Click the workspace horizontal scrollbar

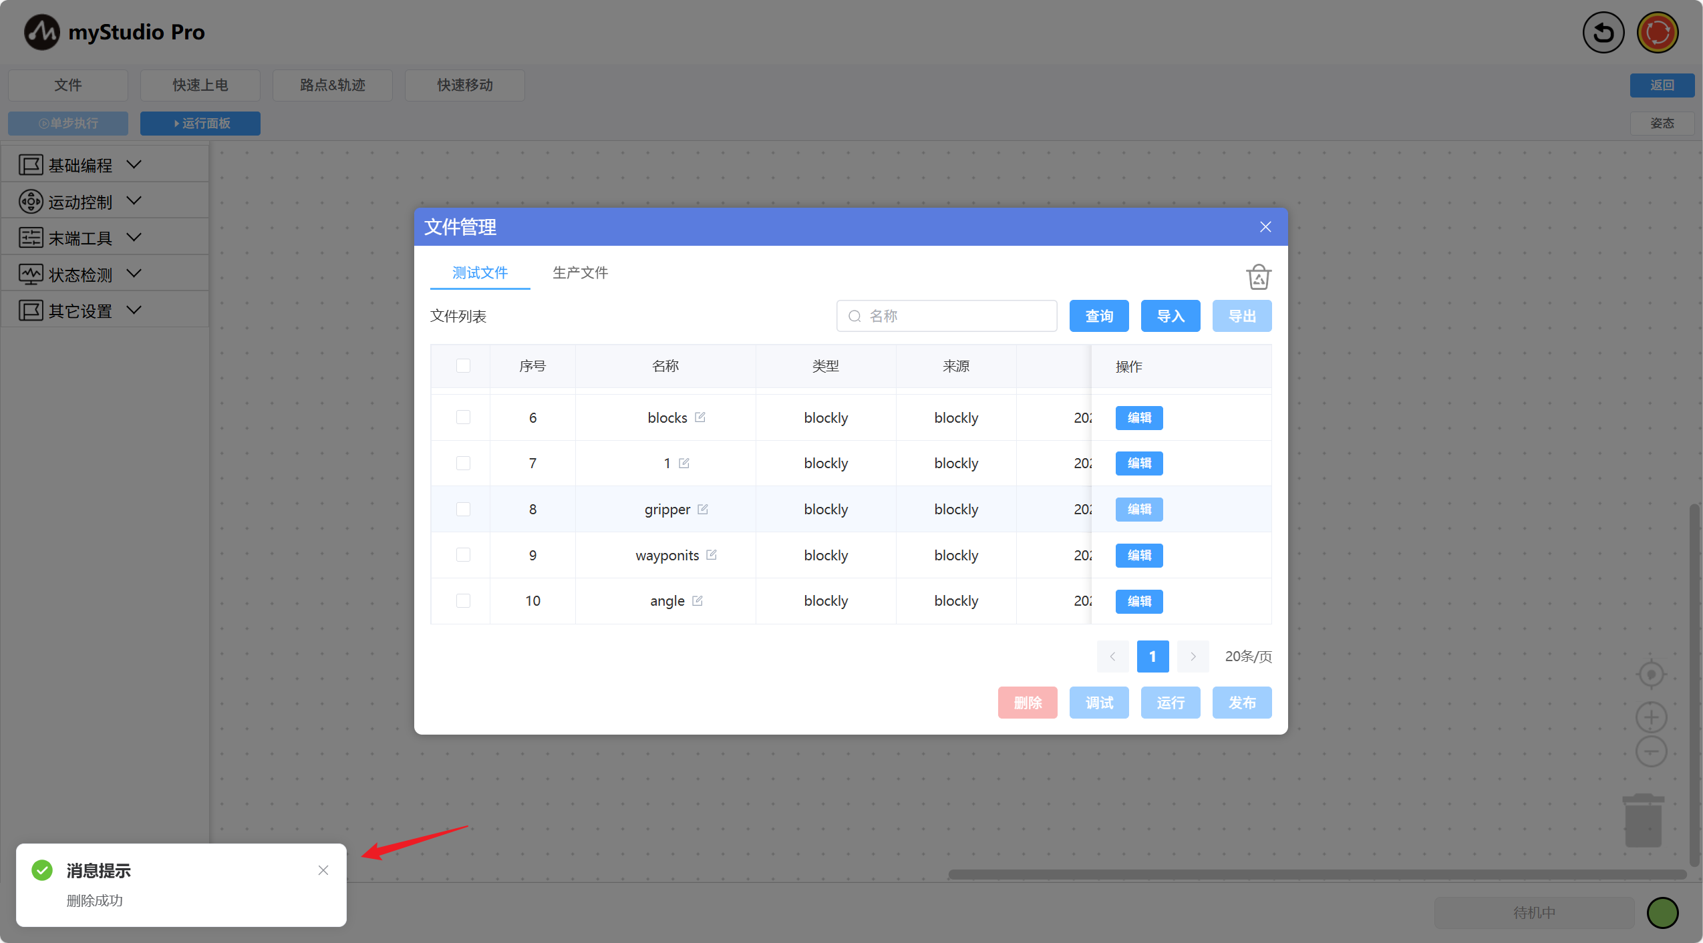[x=1316, y=874]
